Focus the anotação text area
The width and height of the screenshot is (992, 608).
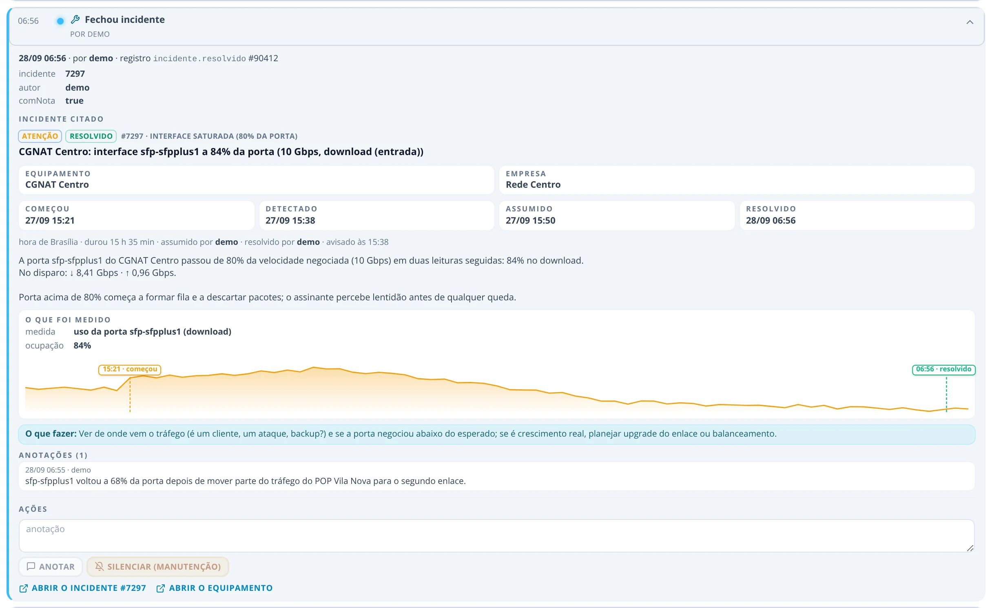(x=496, y=536)
